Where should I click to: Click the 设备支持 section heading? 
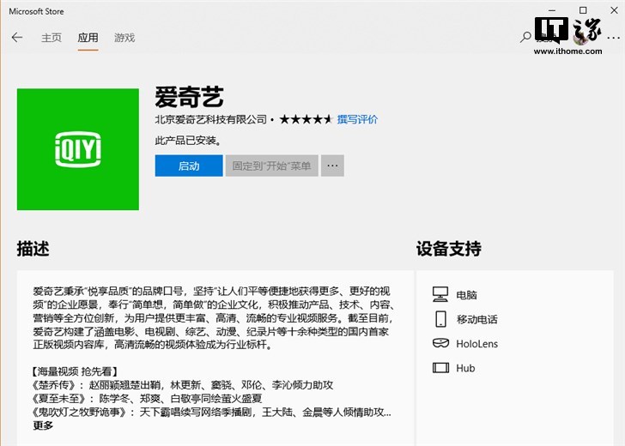pyautogui.click(x=449, y=249)
